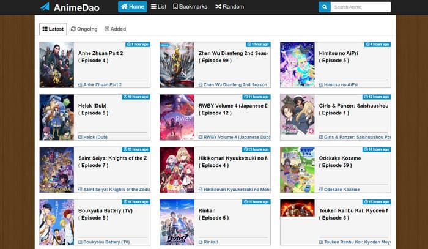
Task: Open Rinkai! Episode 5 title
Action: 214,214
